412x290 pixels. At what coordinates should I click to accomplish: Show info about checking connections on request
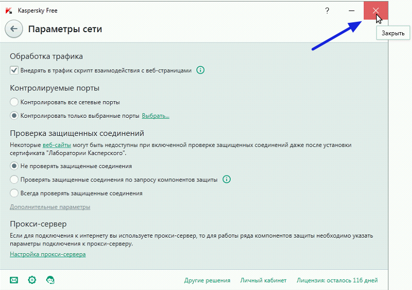point(227,179)
